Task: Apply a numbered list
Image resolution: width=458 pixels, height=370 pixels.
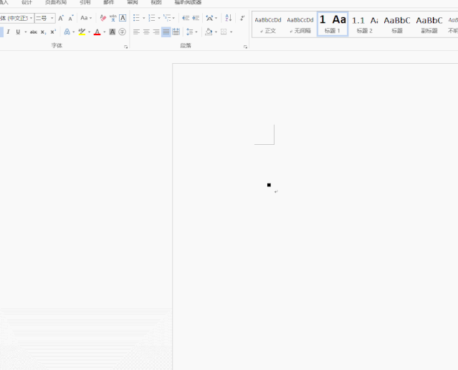Action: (152, 18)
